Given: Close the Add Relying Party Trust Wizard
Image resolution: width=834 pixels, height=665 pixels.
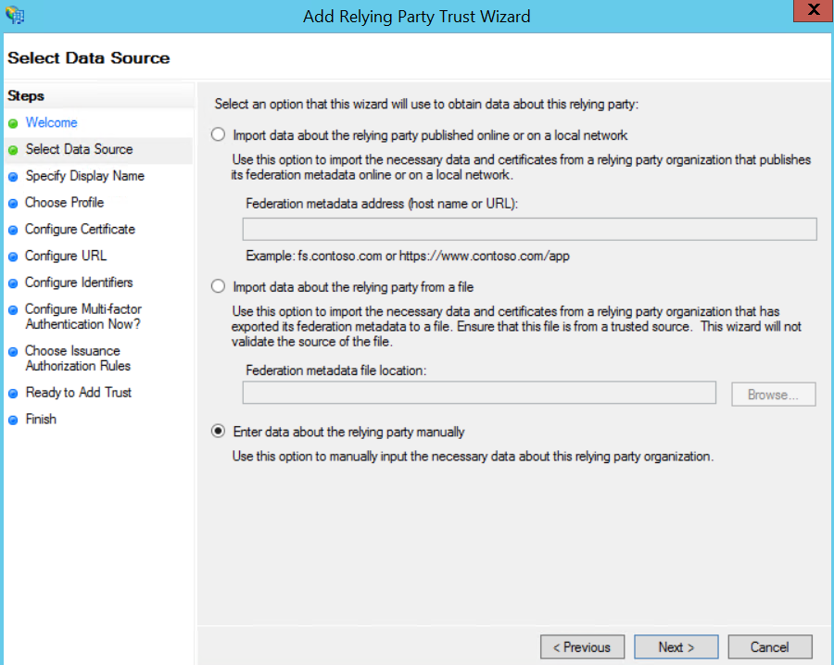Looking at the screenshot, I should pos(814,10).
